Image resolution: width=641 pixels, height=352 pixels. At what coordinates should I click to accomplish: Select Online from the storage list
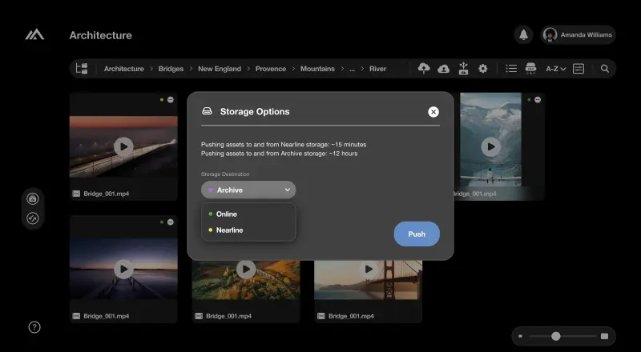[227, 214]
